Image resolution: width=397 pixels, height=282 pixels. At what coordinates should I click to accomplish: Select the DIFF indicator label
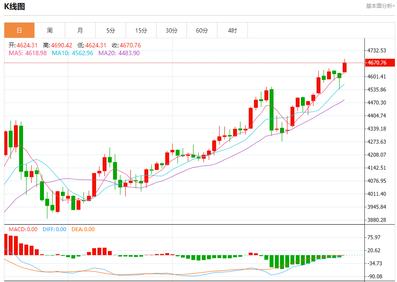(54, 229)
